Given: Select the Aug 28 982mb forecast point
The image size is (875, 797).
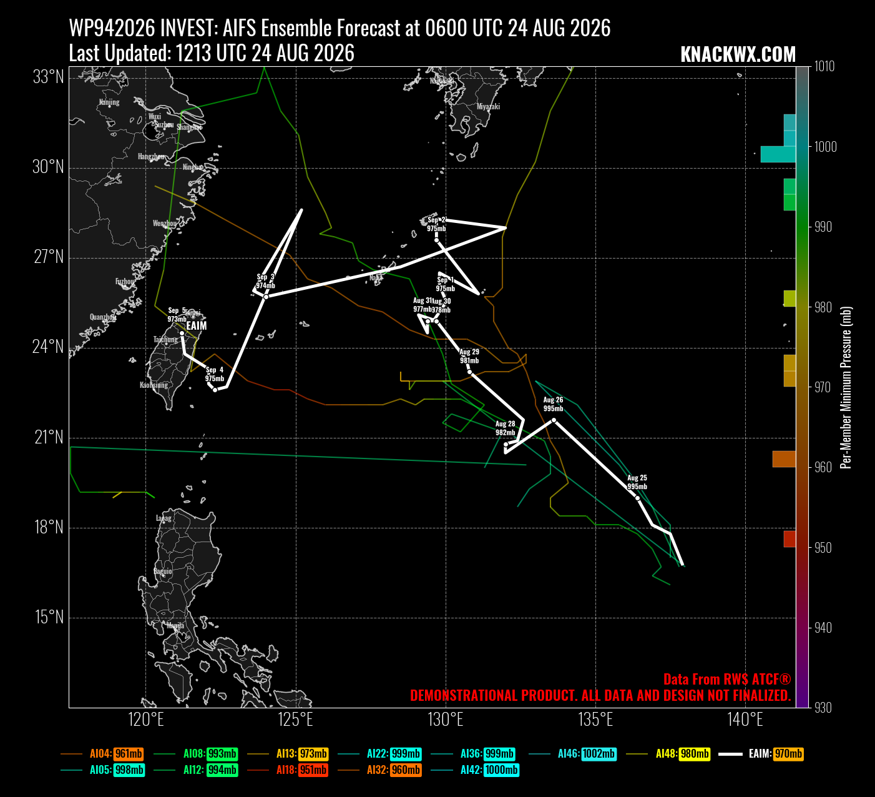Looking at the screenshot, I should tap(506, 445).
